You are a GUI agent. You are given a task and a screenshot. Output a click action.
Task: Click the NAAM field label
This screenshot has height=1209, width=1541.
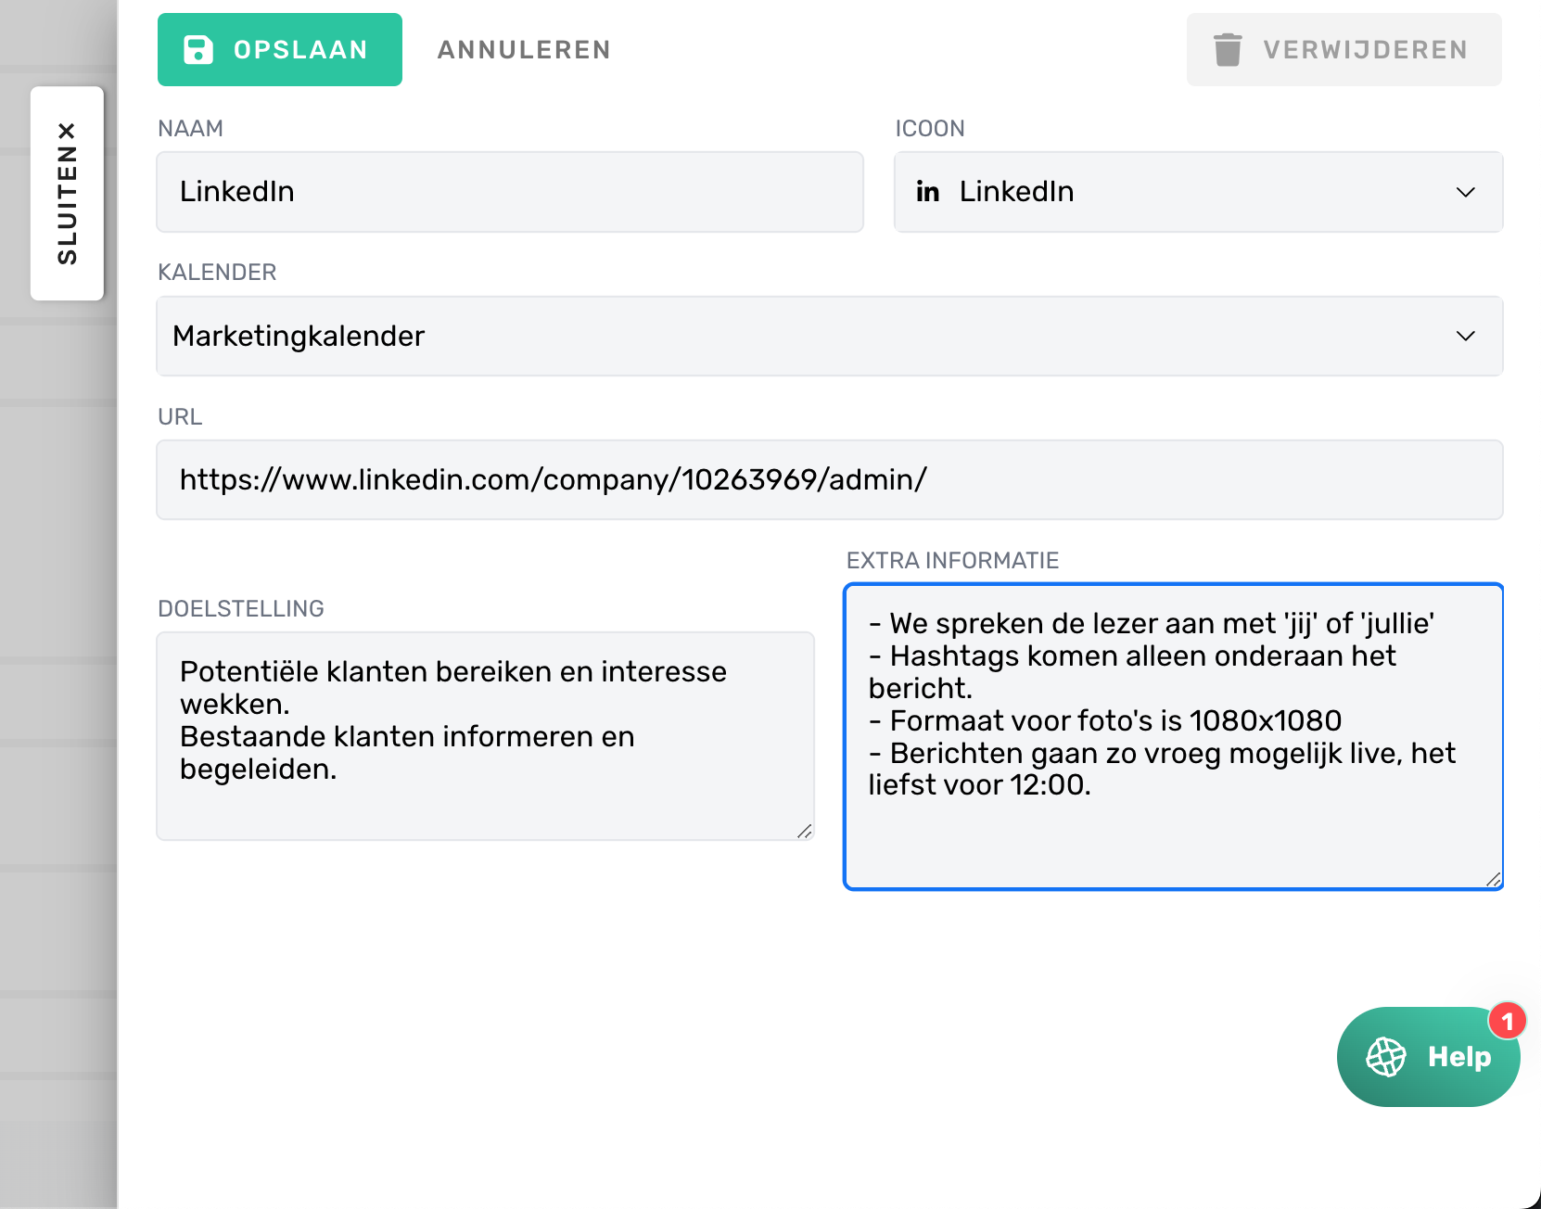pos(190,129)
